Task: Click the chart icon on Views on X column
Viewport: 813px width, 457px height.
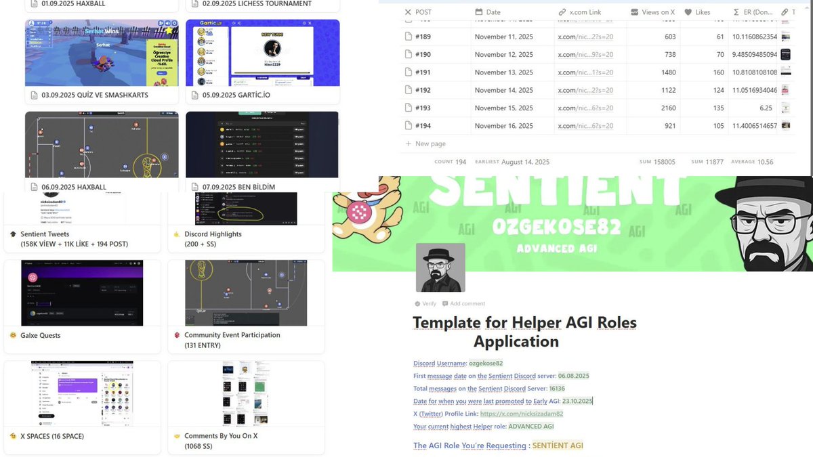Action: [635, 12]
